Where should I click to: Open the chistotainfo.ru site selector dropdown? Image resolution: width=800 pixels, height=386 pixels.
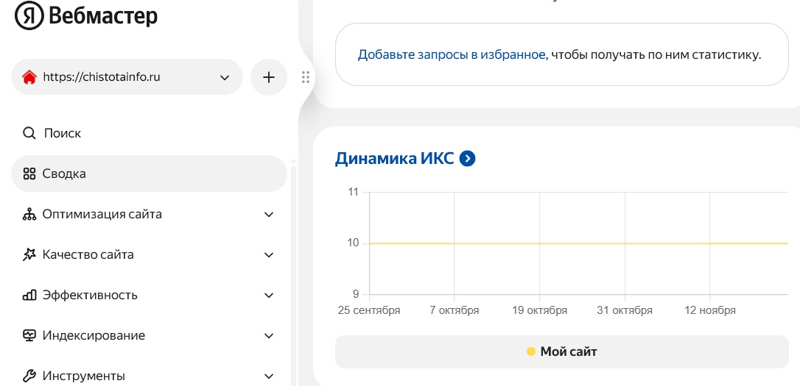[225, 77]
